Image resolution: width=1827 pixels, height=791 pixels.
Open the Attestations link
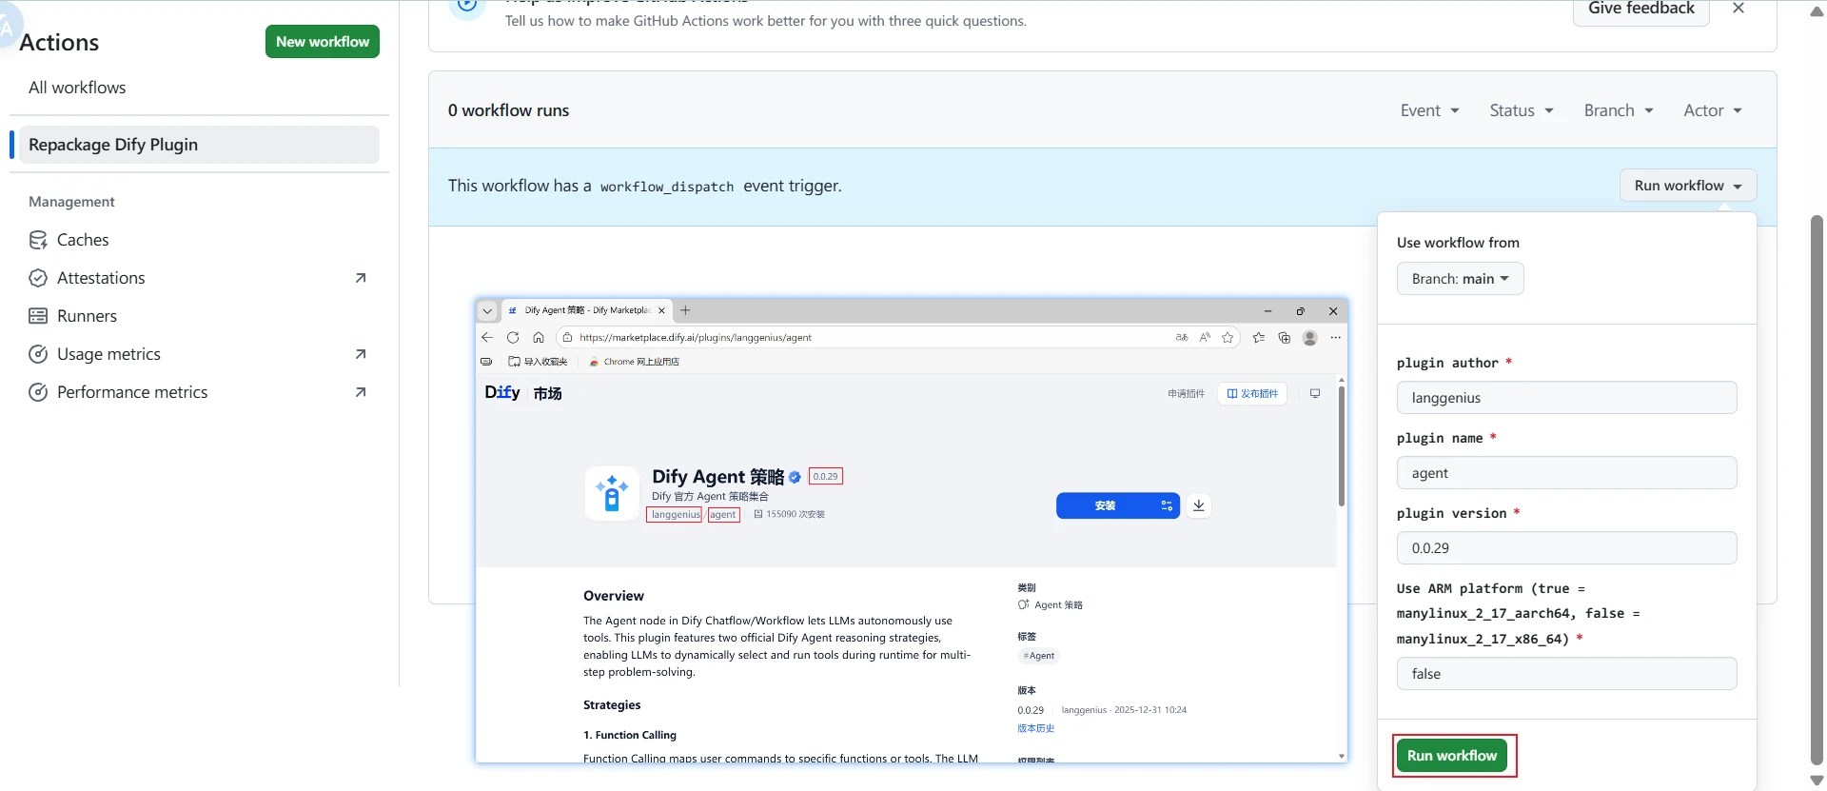coord(101,278)
